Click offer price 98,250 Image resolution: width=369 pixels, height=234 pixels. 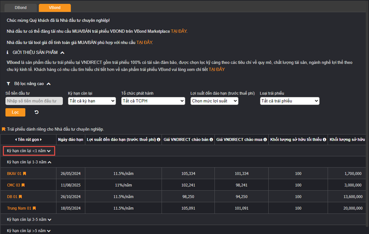coord(188,197)
